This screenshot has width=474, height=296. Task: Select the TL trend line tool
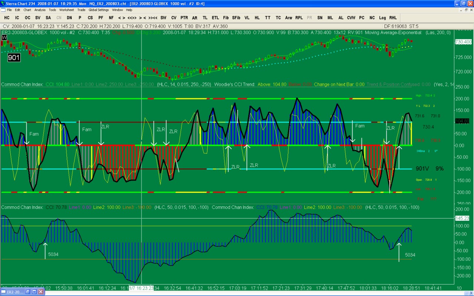point(205,18)
